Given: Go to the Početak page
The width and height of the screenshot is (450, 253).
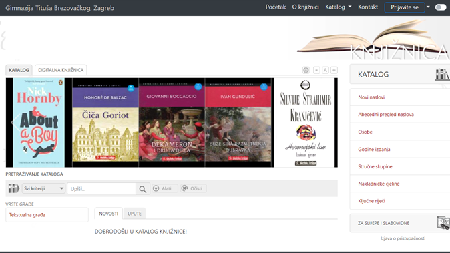Looking at the screenshot, I should point(276,7).
